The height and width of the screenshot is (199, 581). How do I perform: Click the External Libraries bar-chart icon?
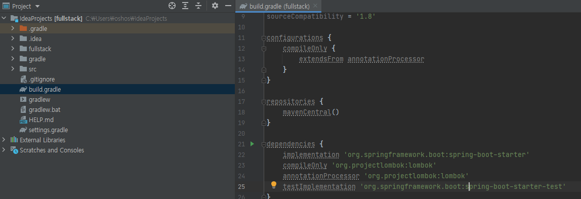pyautogui.click(x=14, y=140)
